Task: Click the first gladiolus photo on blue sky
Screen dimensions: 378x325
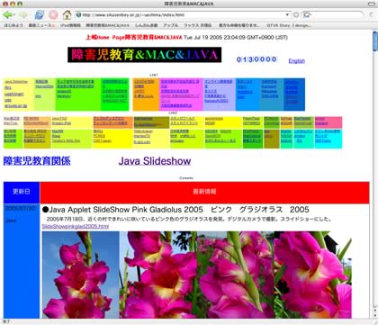Action: tap(81, 275)
